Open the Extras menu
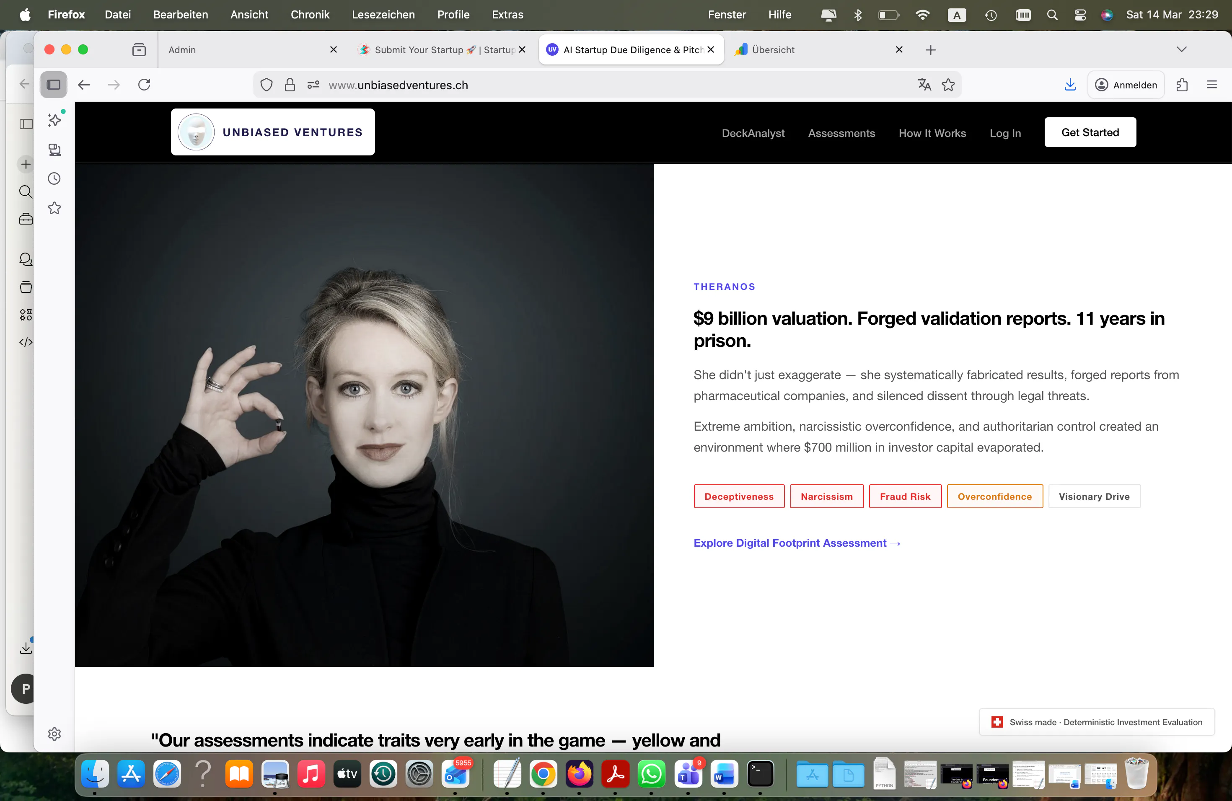Screen dimensions: 1232x801 tap(507, 15)
